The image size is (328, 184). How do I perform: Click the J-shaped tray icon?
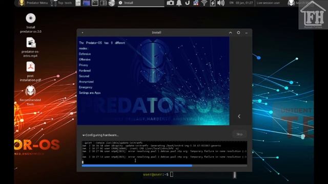[187, 3]
